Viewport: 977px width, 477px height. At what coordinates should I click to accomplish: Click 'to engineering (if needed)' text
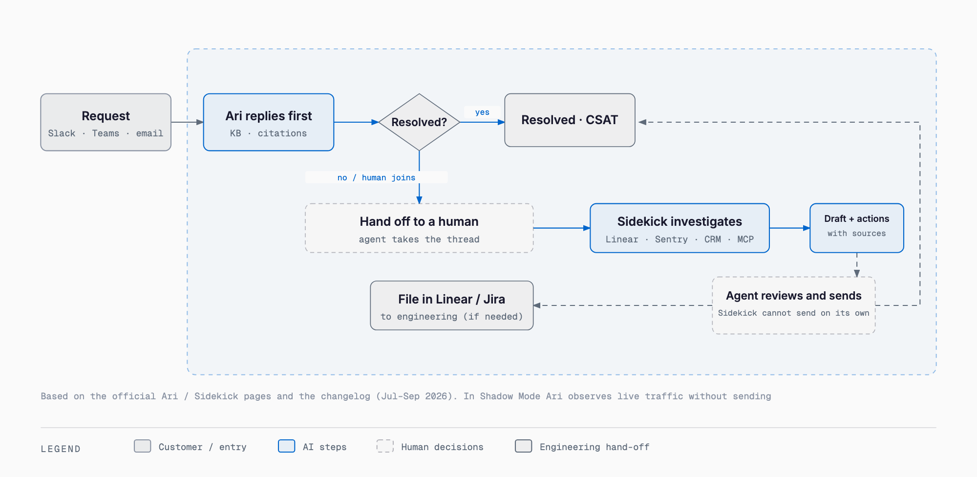pyautogui.click(x=452, y=317)
